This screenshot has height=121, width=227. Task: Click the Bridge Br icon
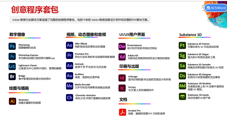(12, 77)
